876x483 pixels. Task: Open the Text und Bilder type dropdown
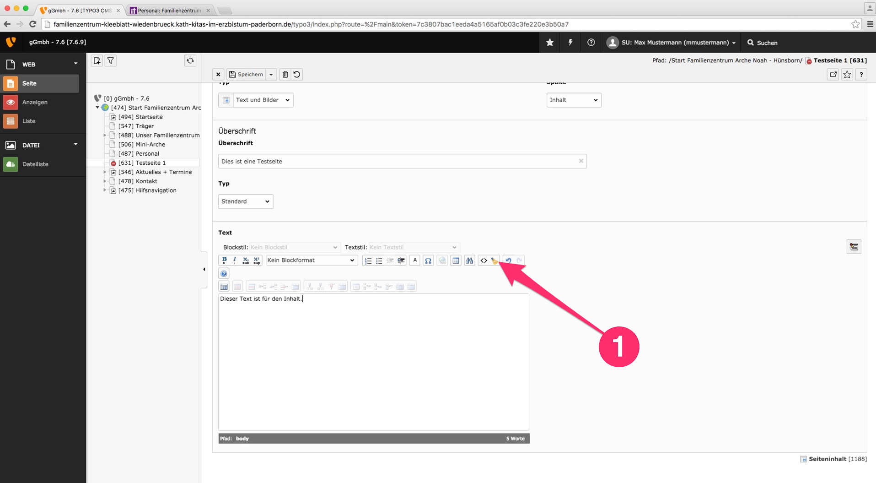tap(262, 100)
